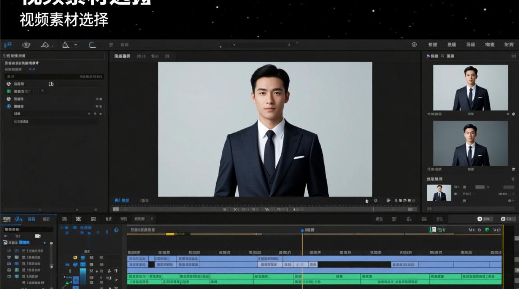Click the blue playhead marker on timeline ruler
This screenshot has height=289, width=519.
coord(302,230)
